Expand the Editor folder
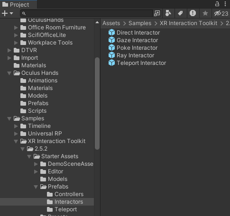 (36, 171)
